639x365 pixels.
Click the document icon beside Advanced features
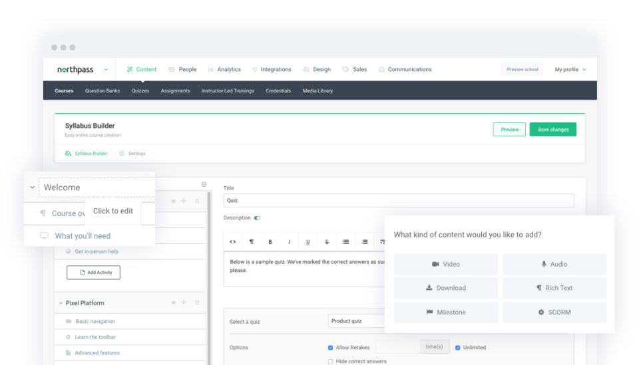click(x=68, y=353)
